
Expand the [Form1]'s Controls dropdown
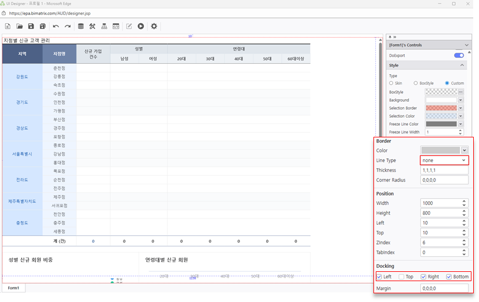click(x=467, y=45)
